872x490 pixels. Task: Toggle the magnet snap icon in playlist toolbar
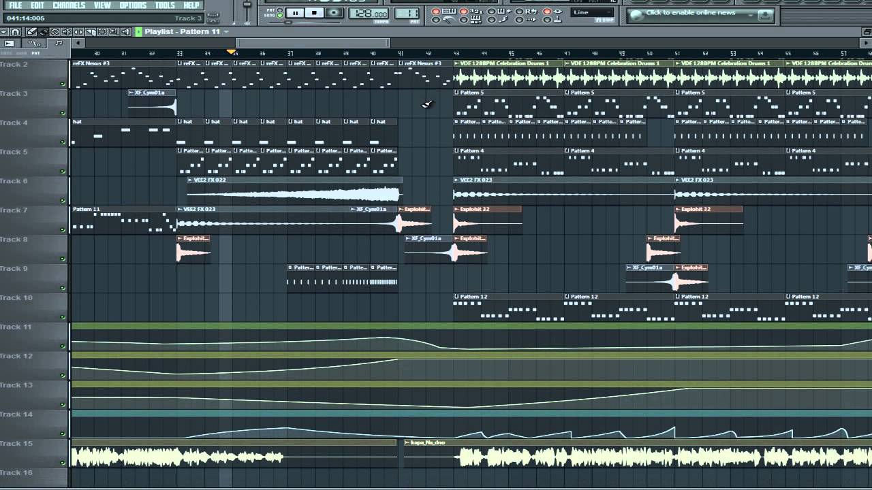pos(15,32)
